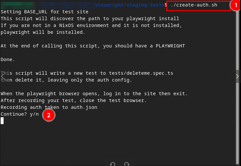Click the "Done." output line
The width and height of the screenshot is (241, 166).
[8, 59]
